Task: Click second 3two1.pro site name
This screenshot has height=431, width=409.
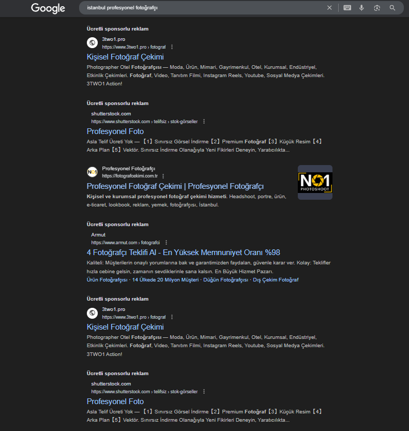Action: [114, 309]
